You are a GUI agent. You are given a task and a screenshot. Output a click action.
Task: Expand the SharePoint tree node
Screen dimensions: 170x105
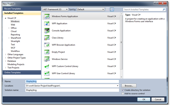coord(9,38)
